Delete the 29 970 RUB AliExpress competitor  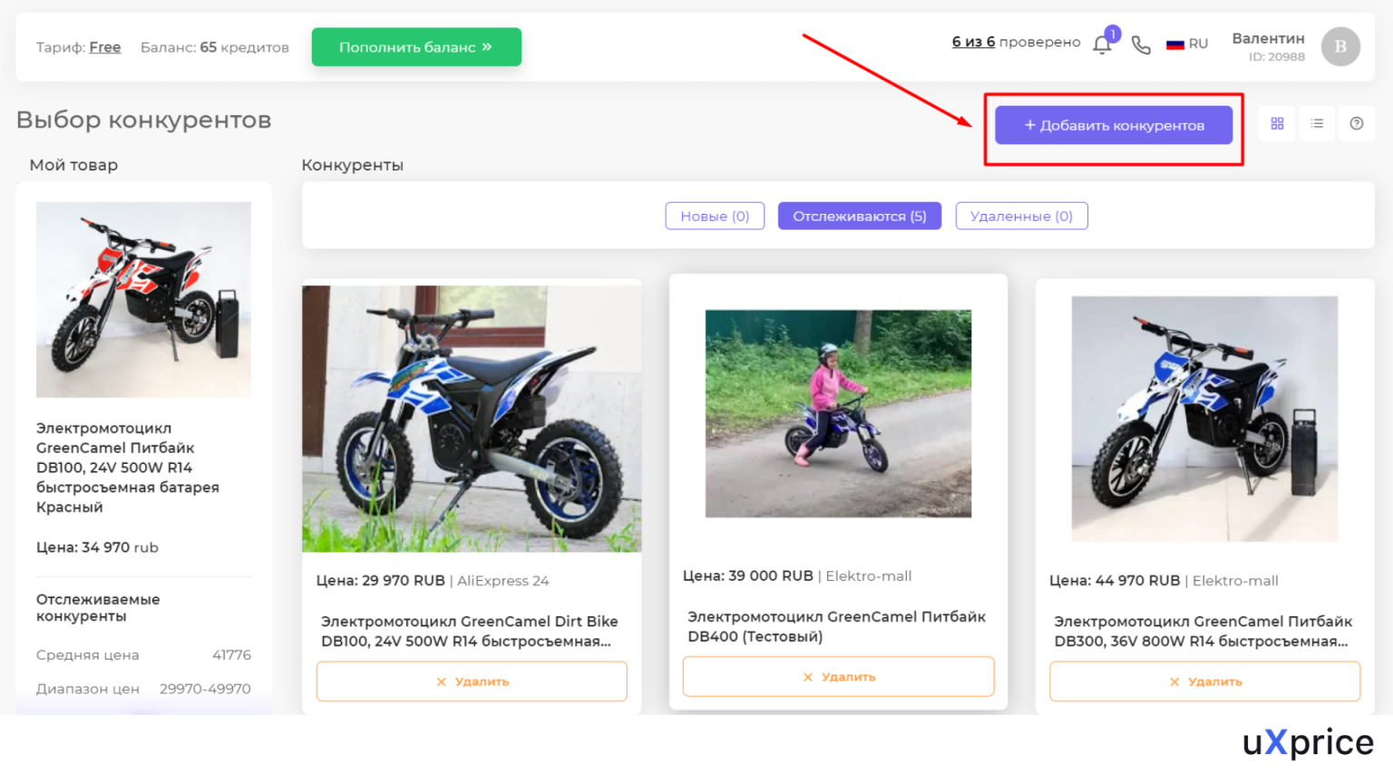pyautogui.click(x=472, y=681)
